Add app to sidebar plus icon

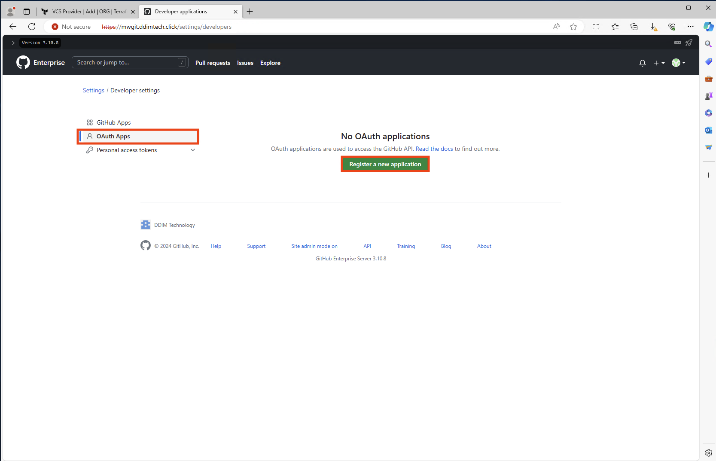pos(708,175)
